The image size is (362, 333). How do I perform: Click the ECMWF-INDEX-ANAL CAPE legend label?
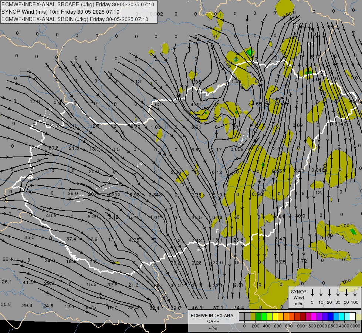click(213, 318)
